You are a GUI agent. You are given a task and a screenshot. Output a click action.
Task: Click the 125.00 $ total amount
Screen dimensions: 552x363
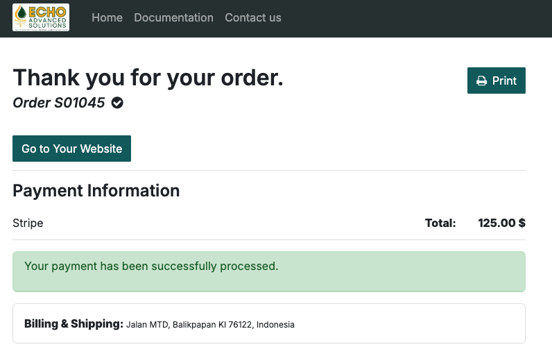501,223
